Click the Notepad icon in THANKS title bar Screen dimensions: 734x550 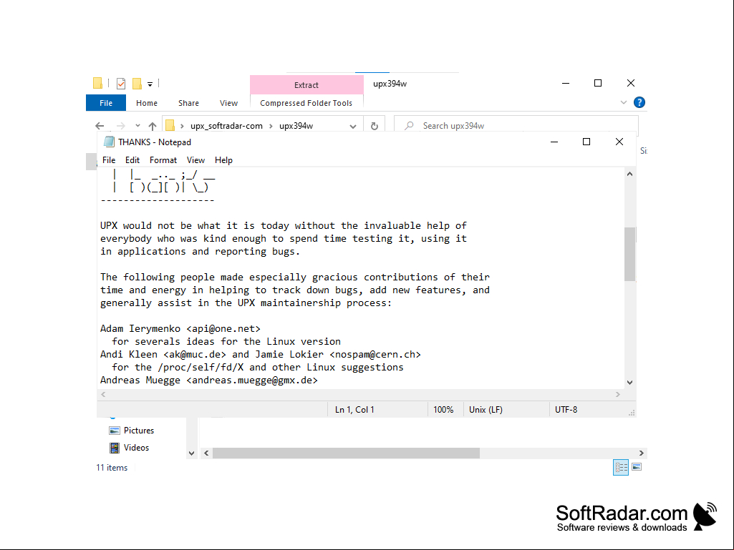coord(109,142)
